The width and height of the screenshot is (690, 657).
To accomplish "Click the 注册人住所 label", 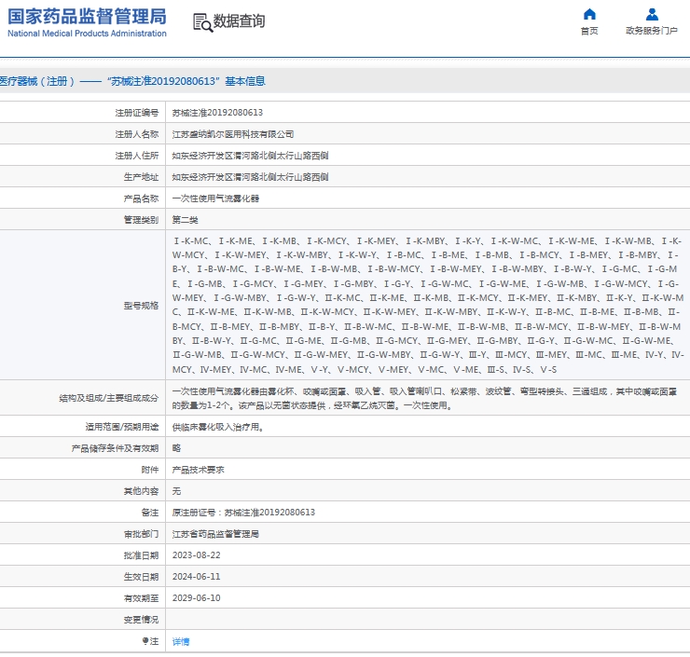I will click(137, 156).
